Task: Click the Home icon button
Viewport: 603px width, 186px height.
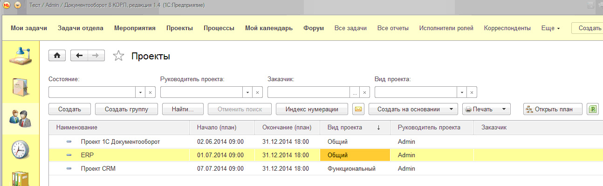Action: point(57,56)
